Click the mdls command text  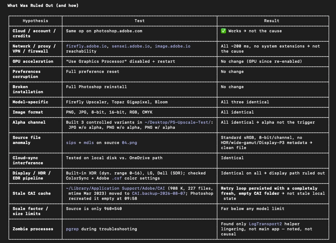(89, 143)
